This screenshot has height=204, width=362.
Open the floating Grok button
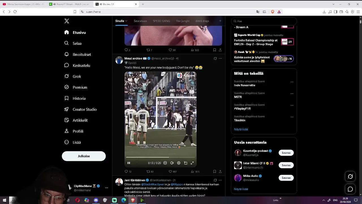pos(350,177)
